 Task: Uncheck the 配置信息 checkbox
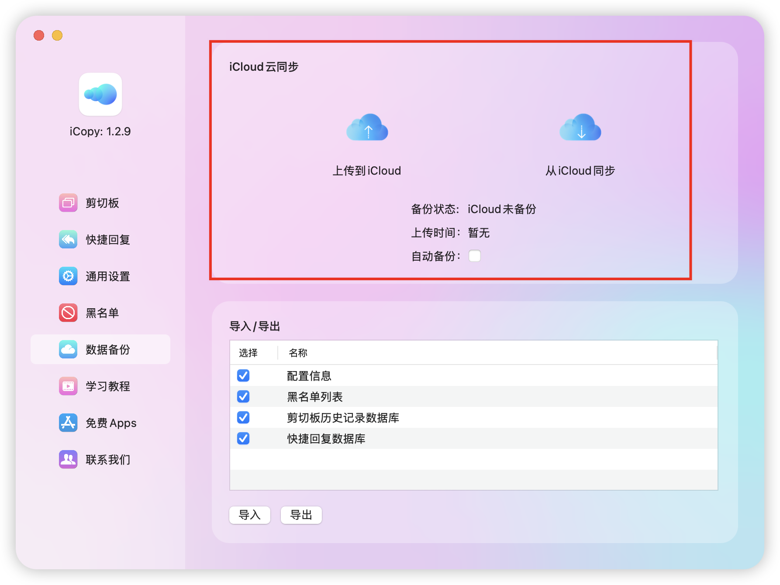pos(243,375)
